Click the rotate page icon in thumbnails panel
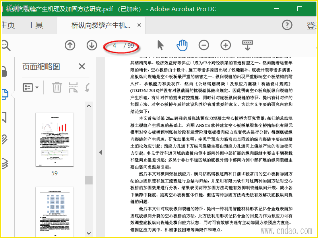Image resolution: width=318 pixels, height=238 pixels. (87, 87)
